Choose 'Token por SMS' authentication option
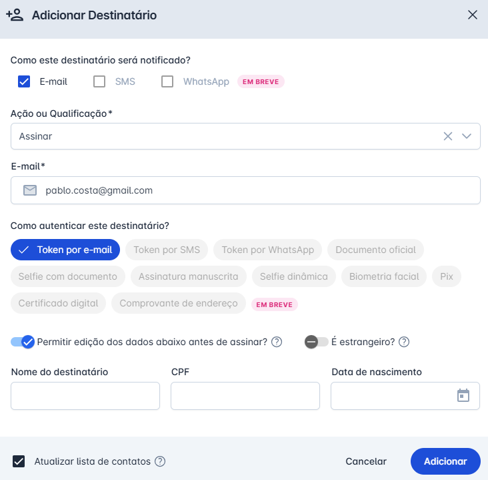This screenshot has height=480, width=488. pyautogui.click(x=167, y=250)
